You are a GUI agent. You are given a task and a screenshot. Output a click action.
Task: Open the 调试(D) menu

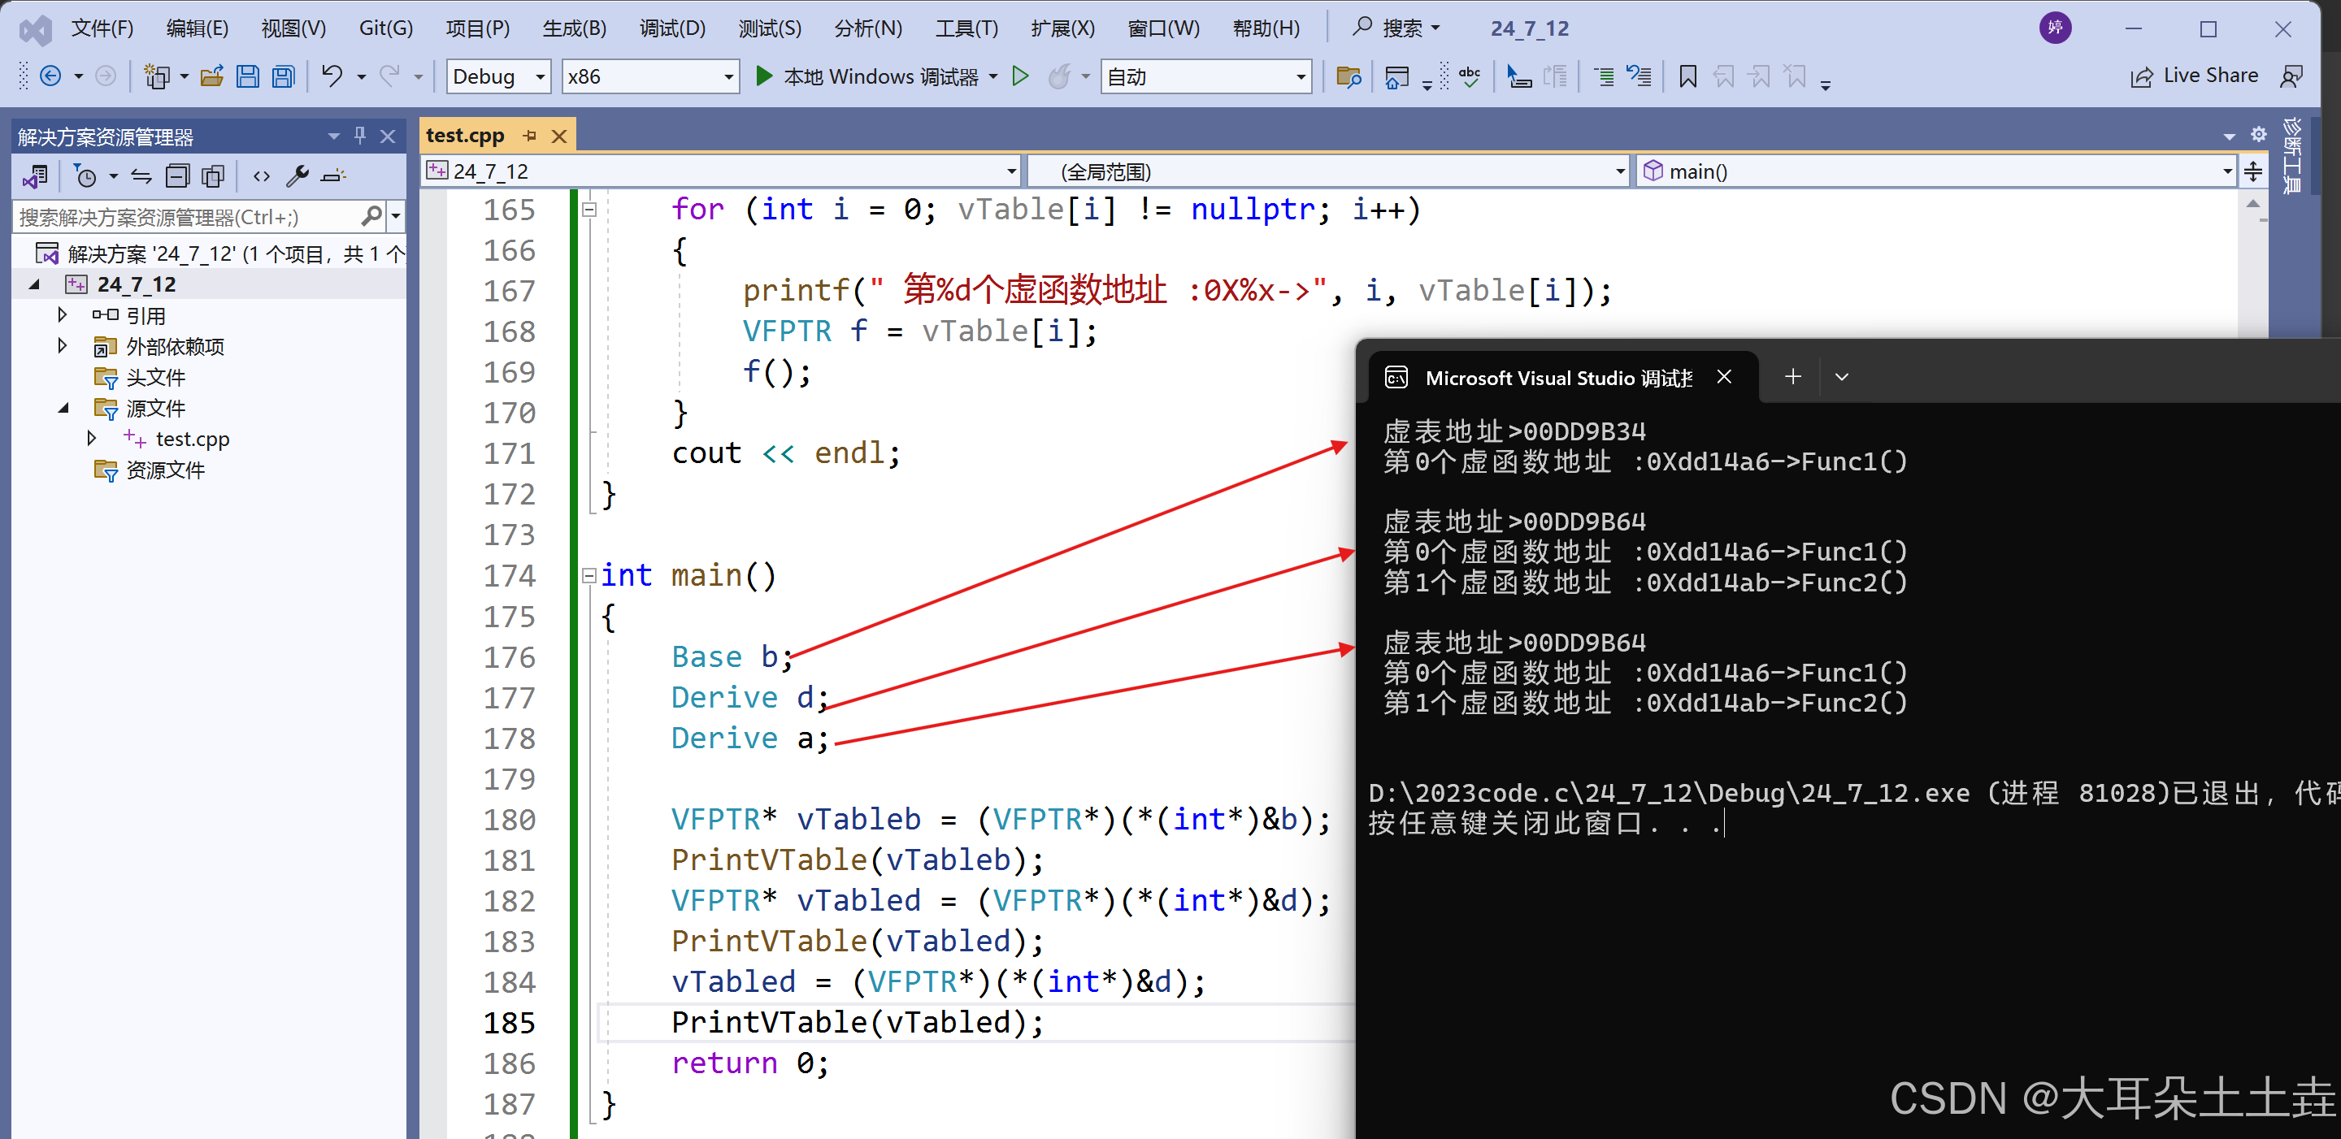pyautogui.click(x=671, y=28)
